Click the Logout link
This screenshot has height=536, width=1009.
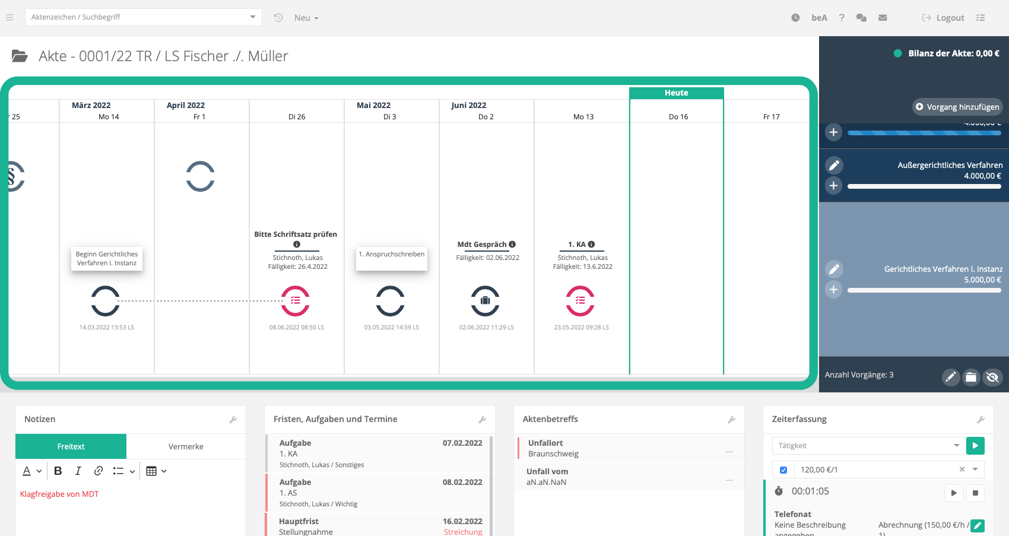click(943, 18)
